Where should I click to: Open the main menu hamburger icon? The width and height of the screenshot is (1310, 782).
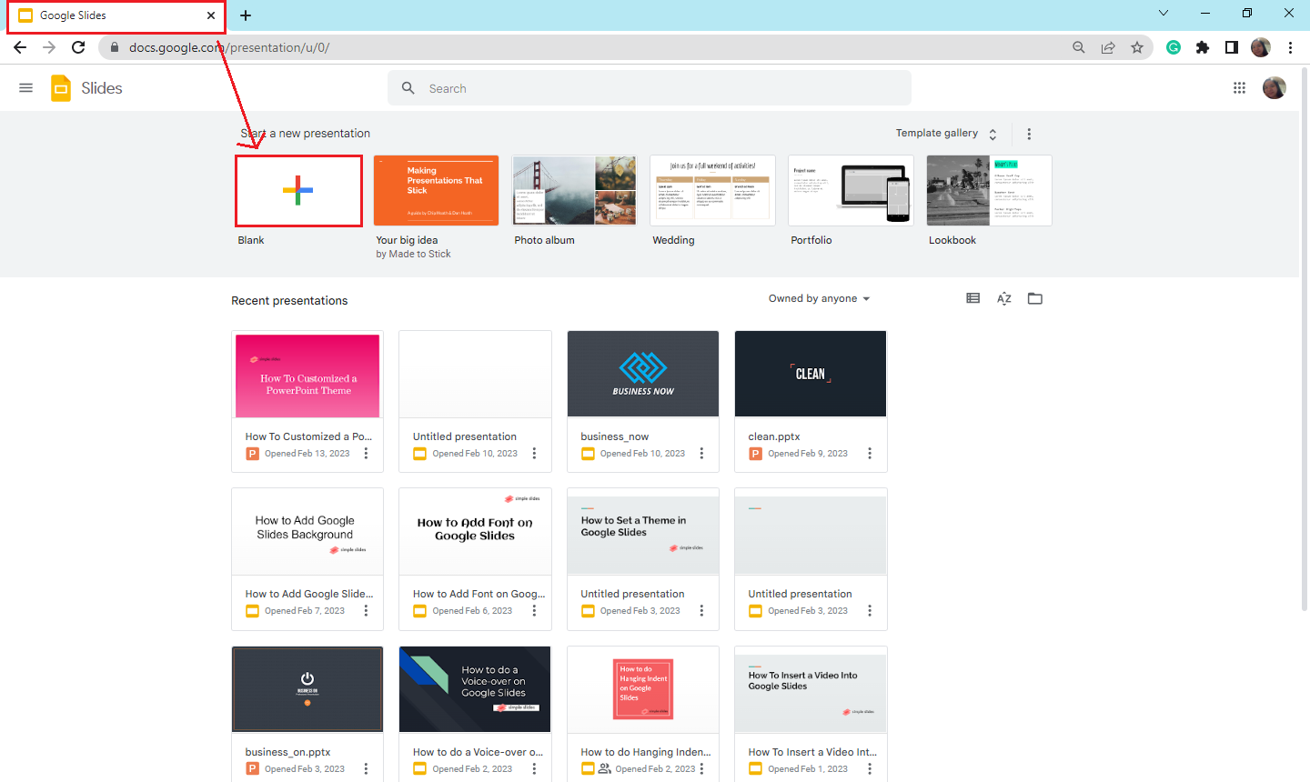click(25, 88)
